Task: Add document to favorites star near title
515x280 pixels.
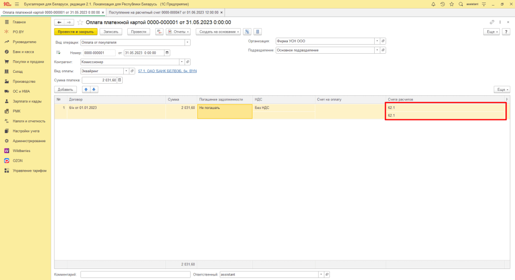Action: point(80,23)
